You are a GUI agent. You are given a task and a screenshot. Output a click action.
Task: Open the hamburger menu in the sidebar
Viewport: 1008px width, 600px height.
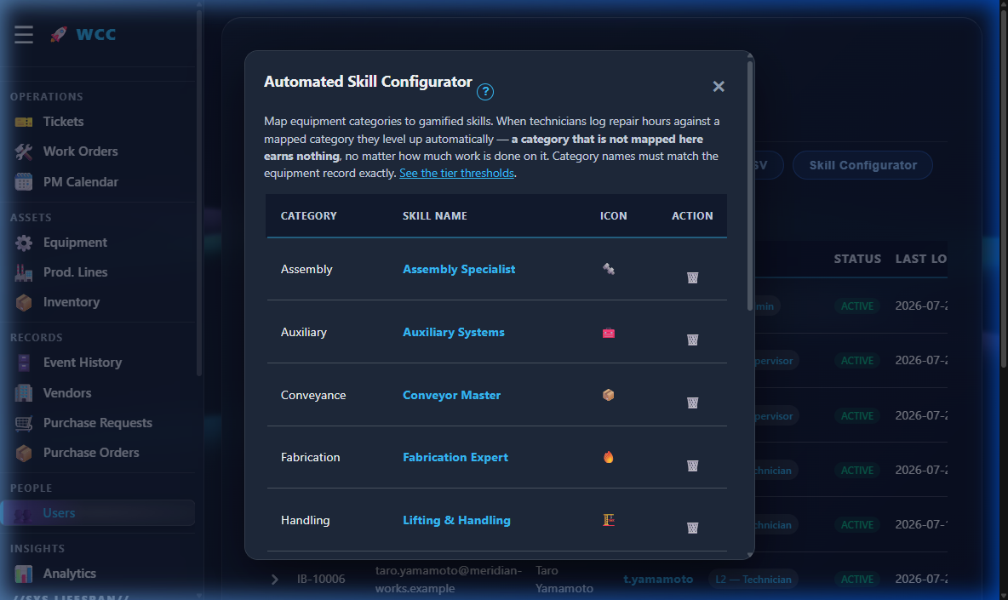[24, 34]
